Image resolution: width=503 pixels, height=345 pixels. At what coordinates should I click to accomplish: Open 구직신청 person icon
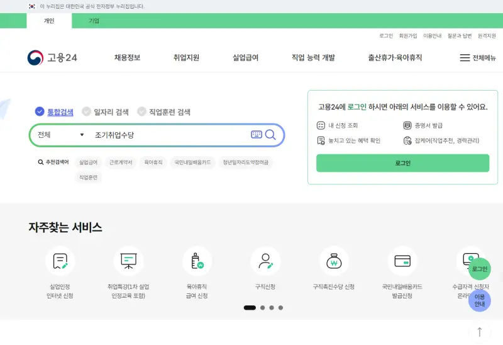tap(265, 261)
